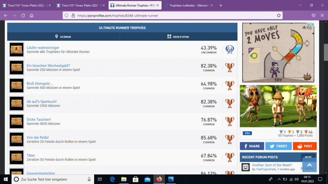Open the GERMAN language selector

point(63,37)
